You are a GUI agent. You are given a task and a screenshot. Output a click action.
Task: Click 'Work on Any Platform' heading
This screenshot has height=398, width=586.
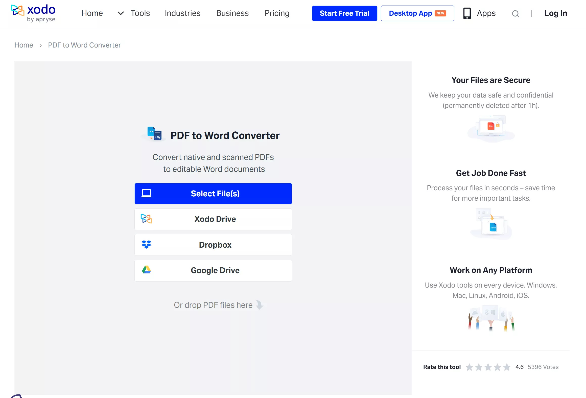pyautogui.click(x=491, y=270)
